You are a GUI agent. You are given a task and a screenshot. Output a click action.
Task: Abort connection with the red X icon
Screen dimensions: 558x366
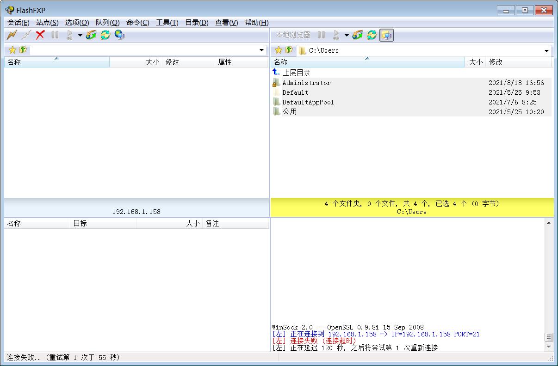(40, 35)
